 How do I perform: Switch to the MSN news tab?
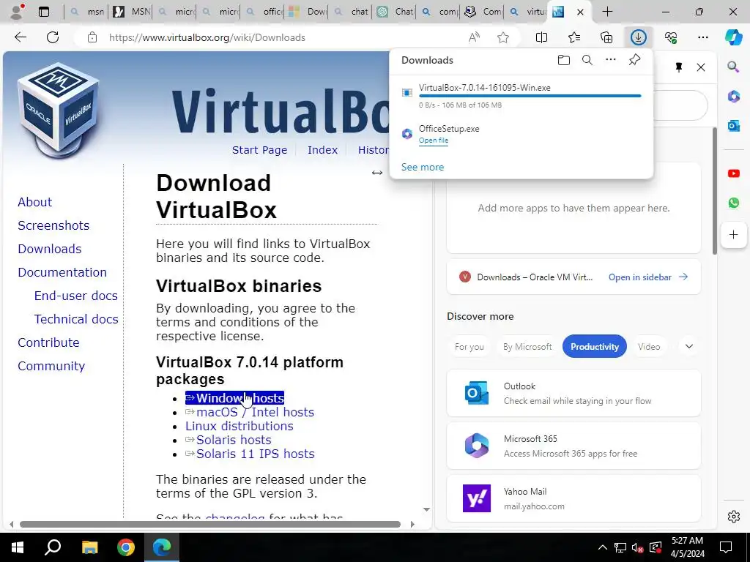click(x=132, y=12)
